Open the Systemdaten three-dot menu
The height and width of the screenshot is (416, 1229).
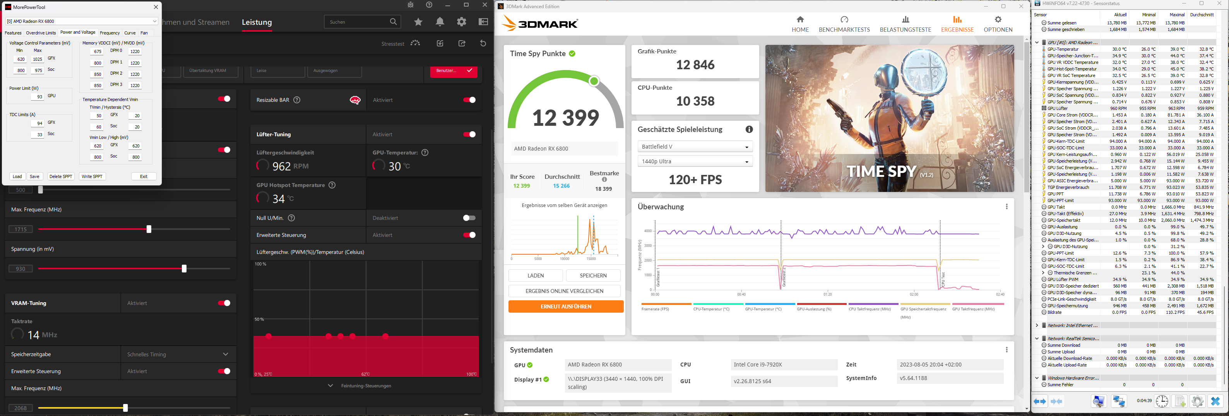click(x=1006, y=350)
